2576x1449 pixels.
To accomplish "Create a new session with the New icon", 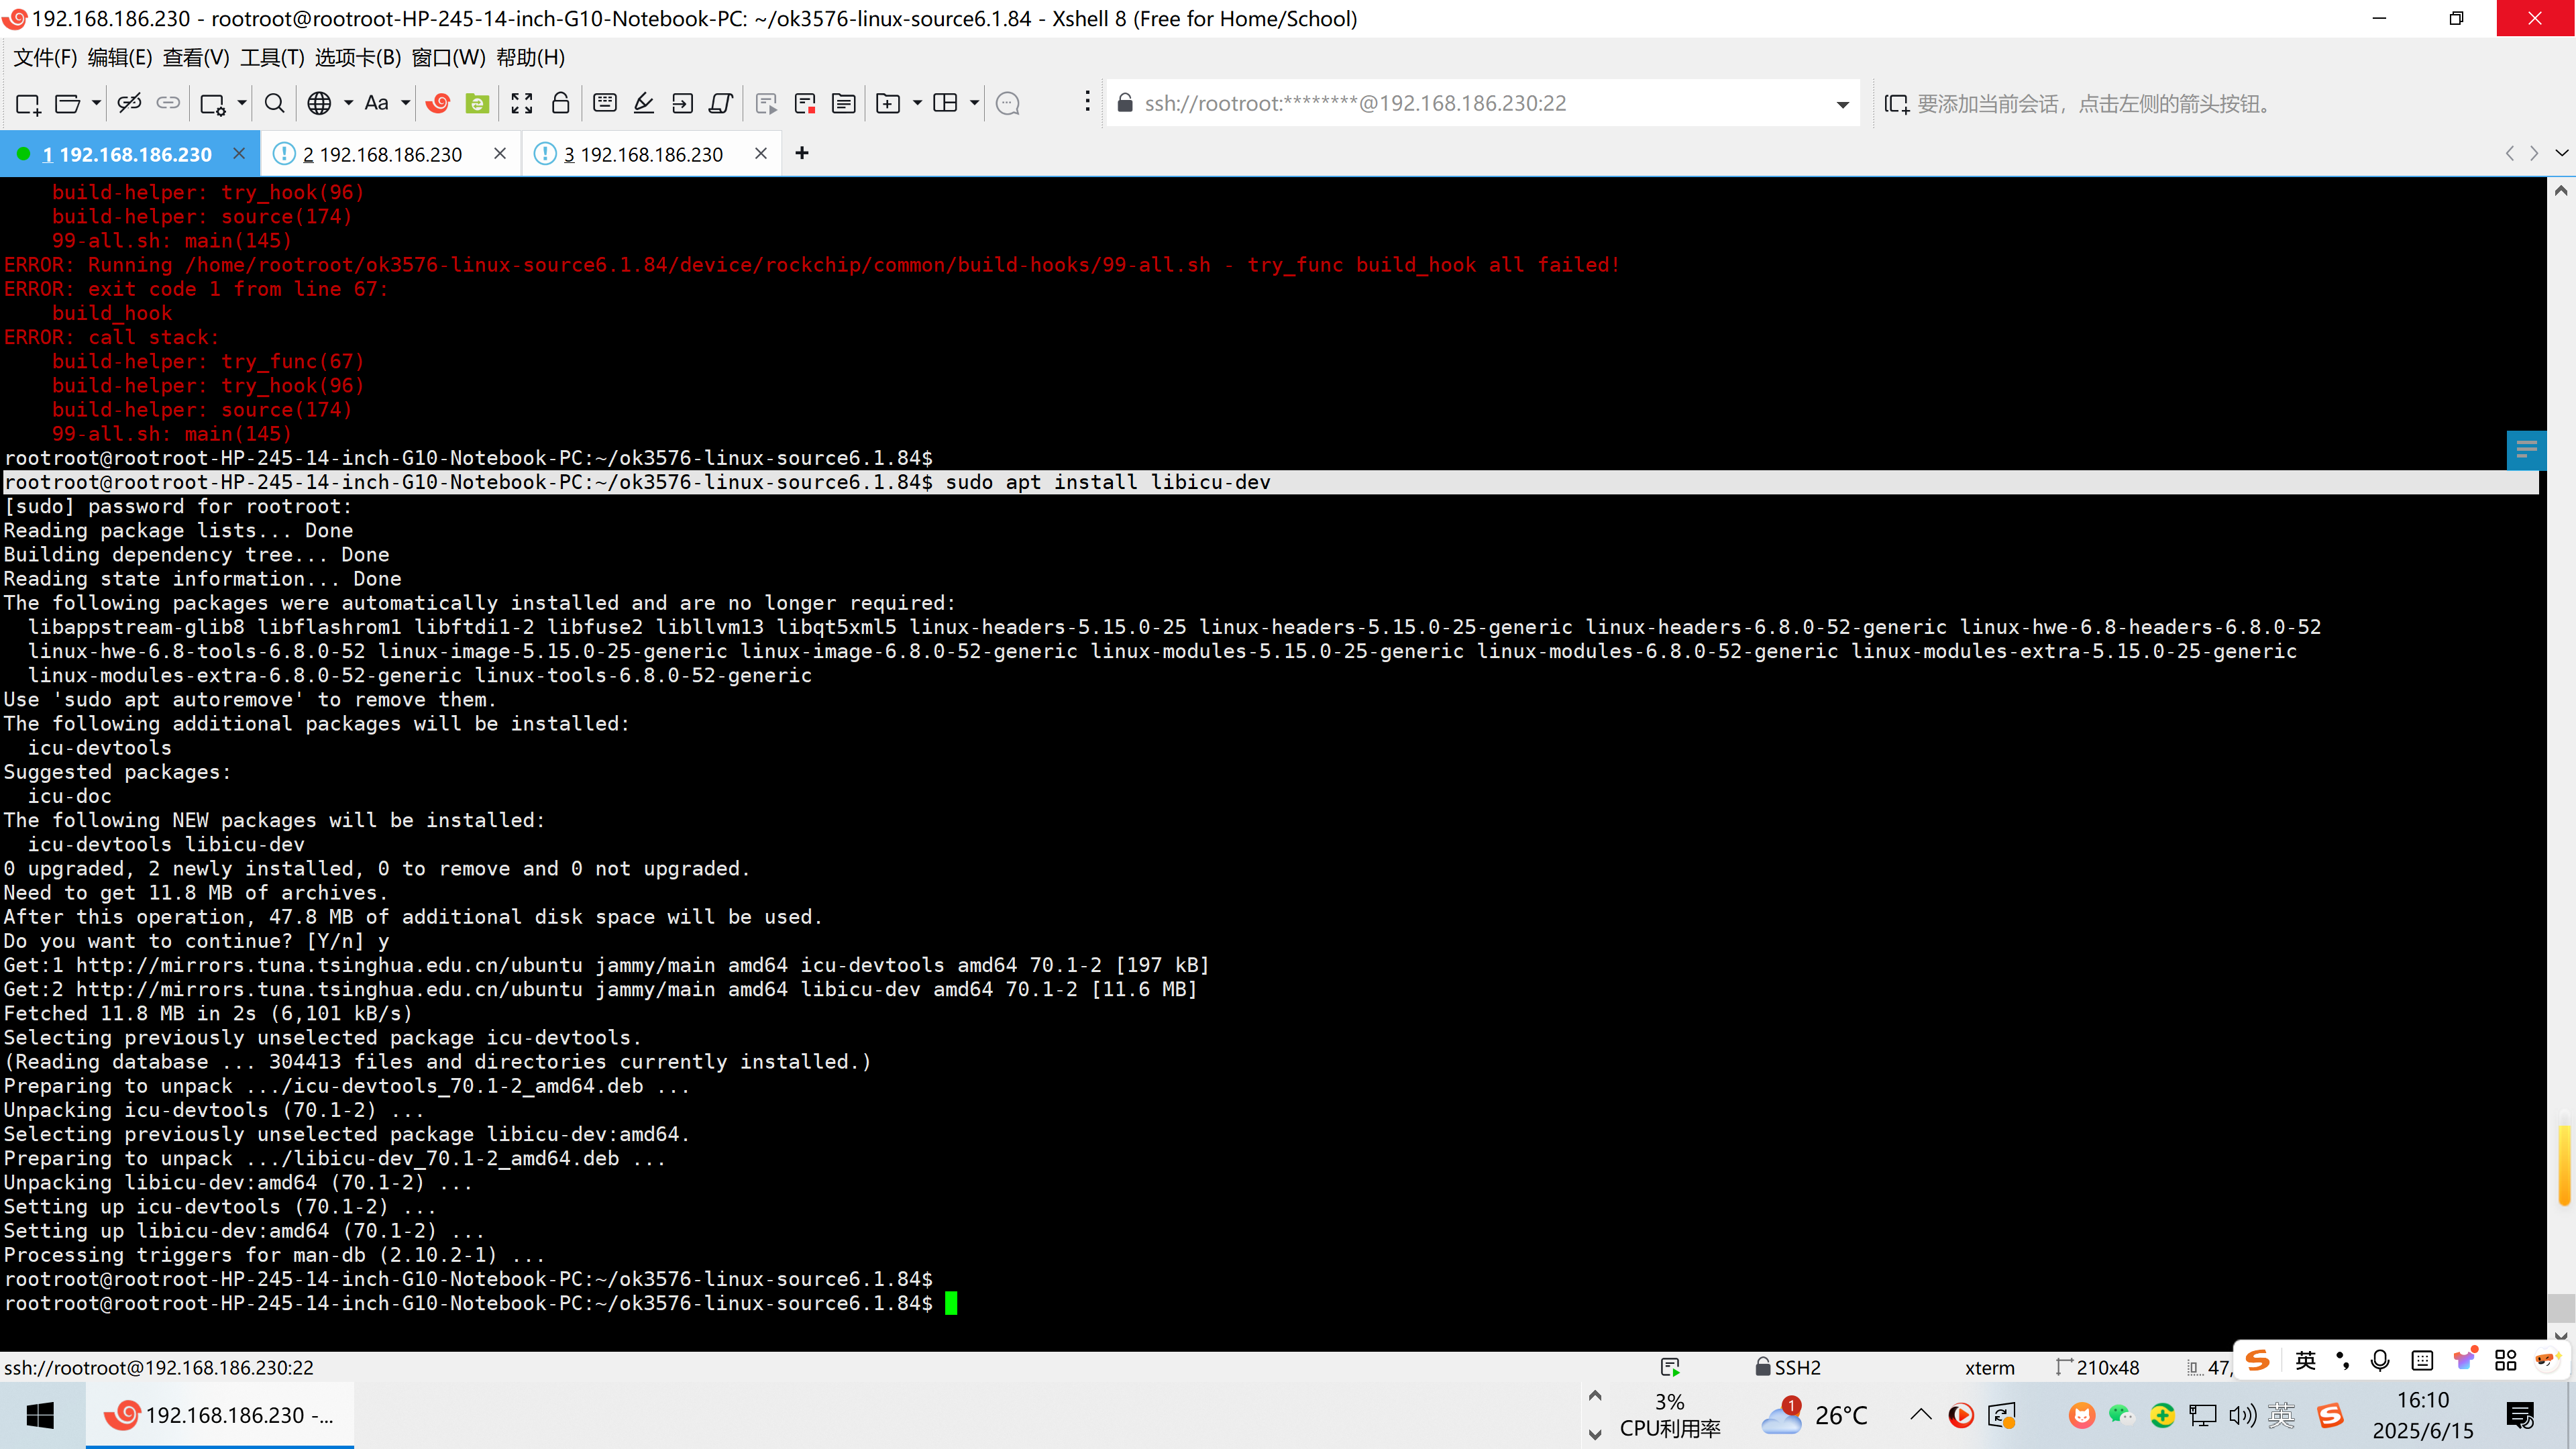I will pos(27,103).
